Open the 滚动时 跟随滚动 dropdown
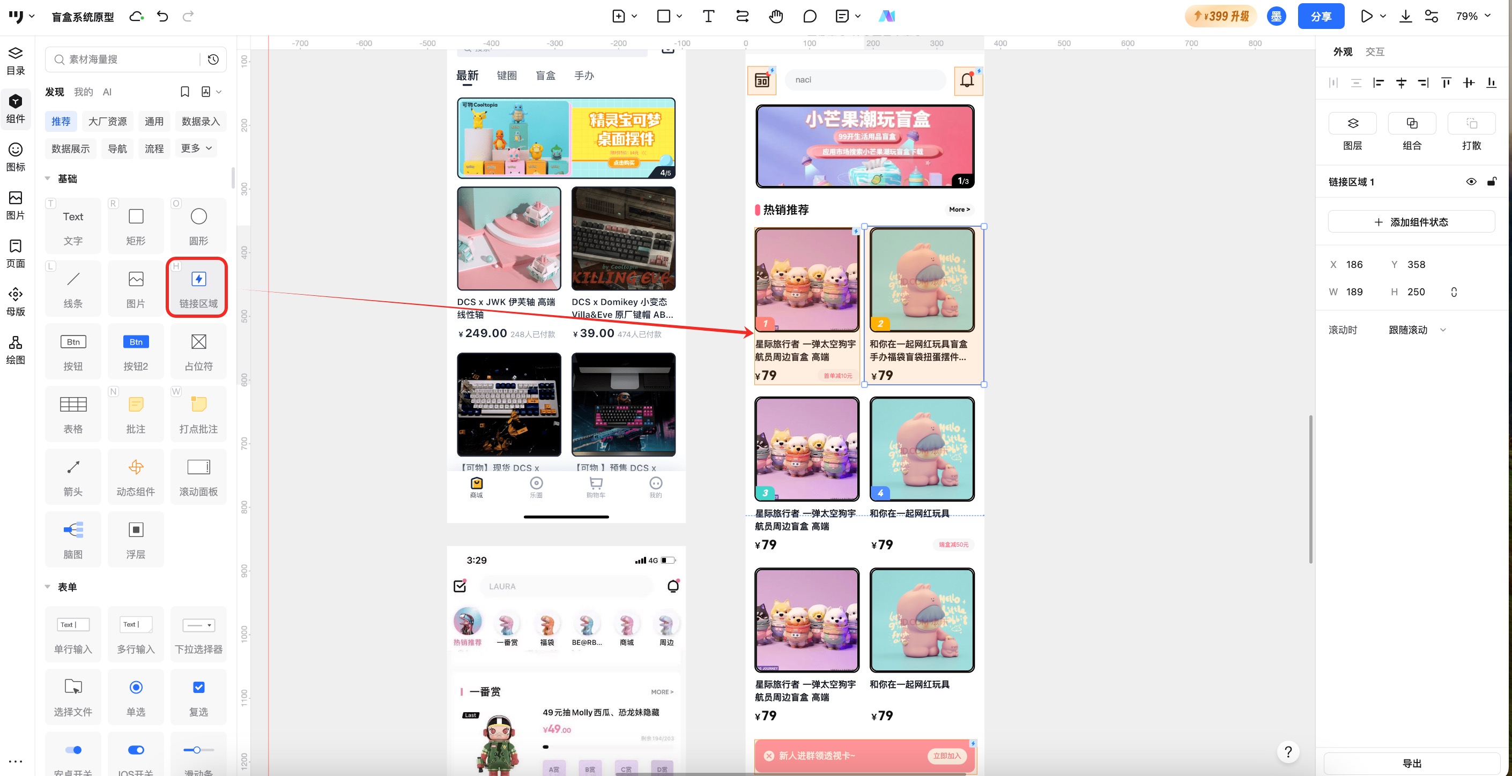 (x=1417, y=330)
